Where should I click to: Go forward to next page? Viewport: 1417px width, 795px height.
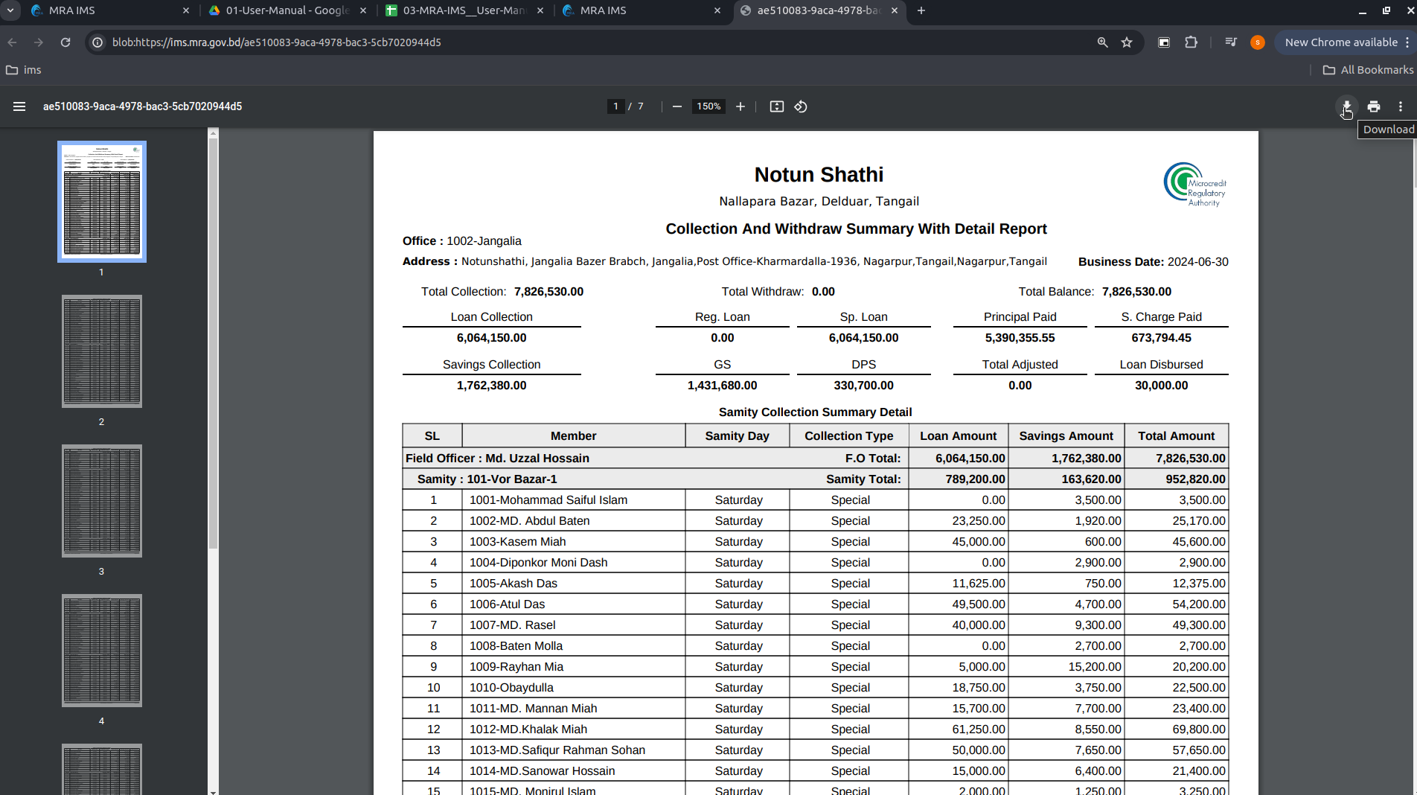(x=39, y=42)
